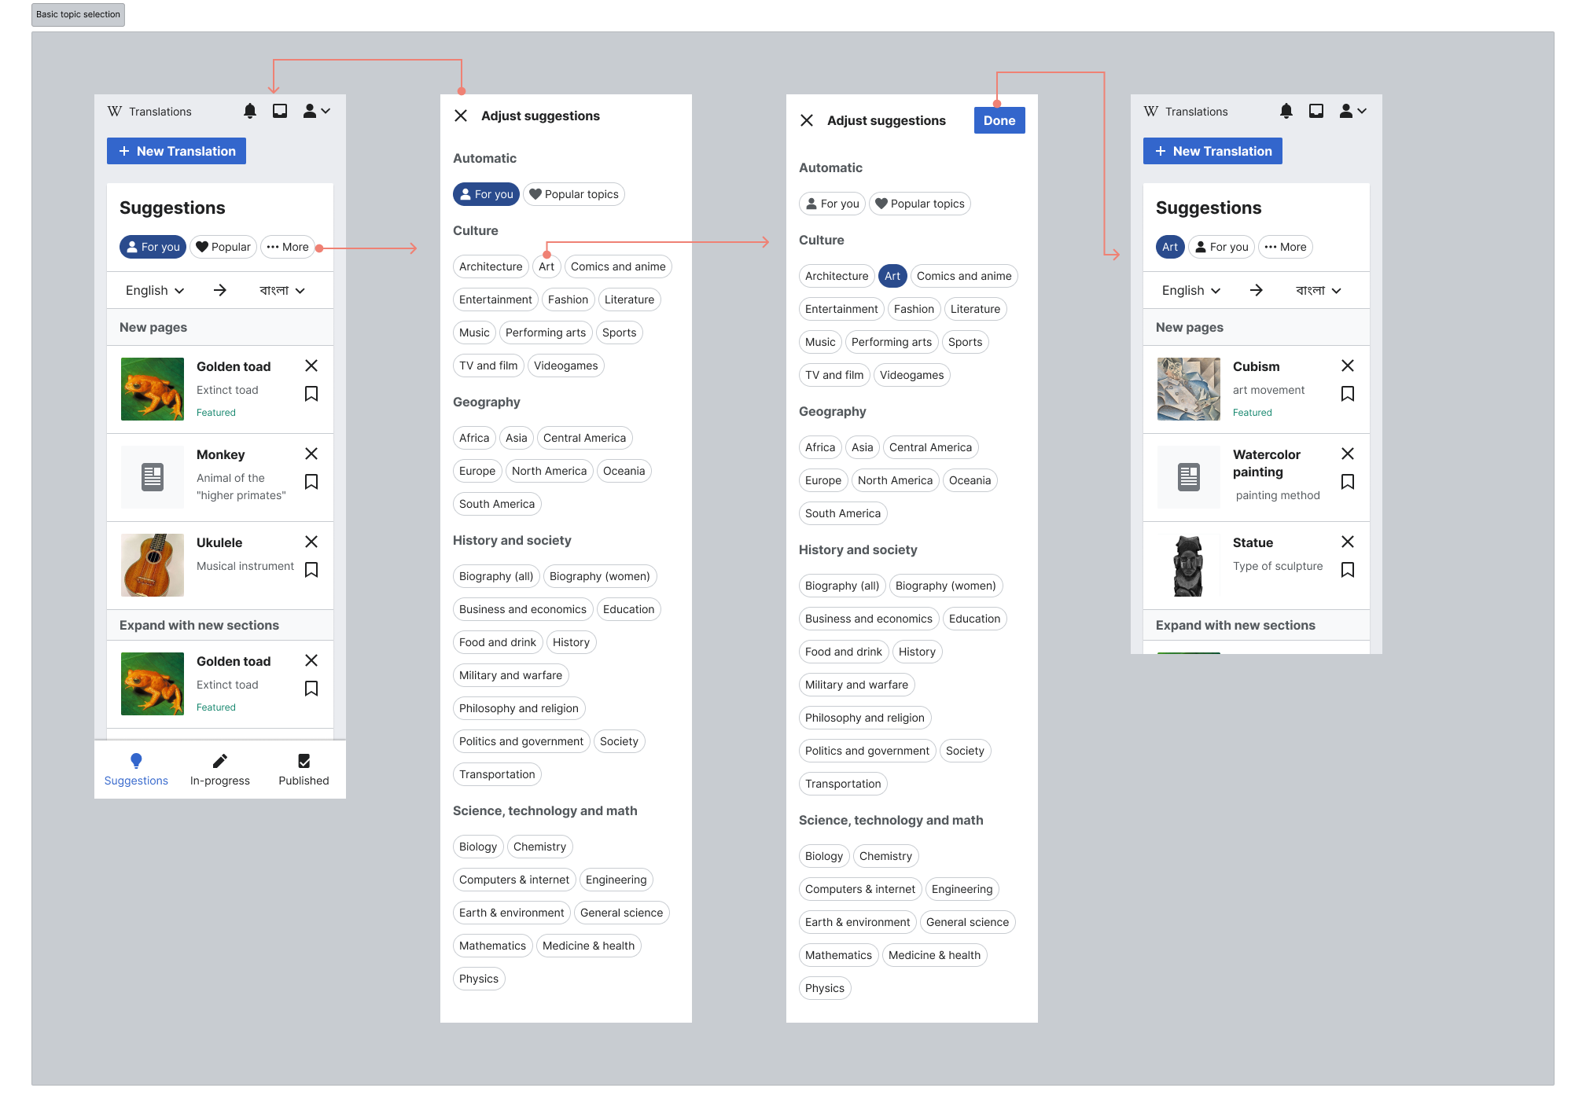Bookmark the Monkey suggestion
This screenshot has width=1586, height=1117.
point(311,481)
